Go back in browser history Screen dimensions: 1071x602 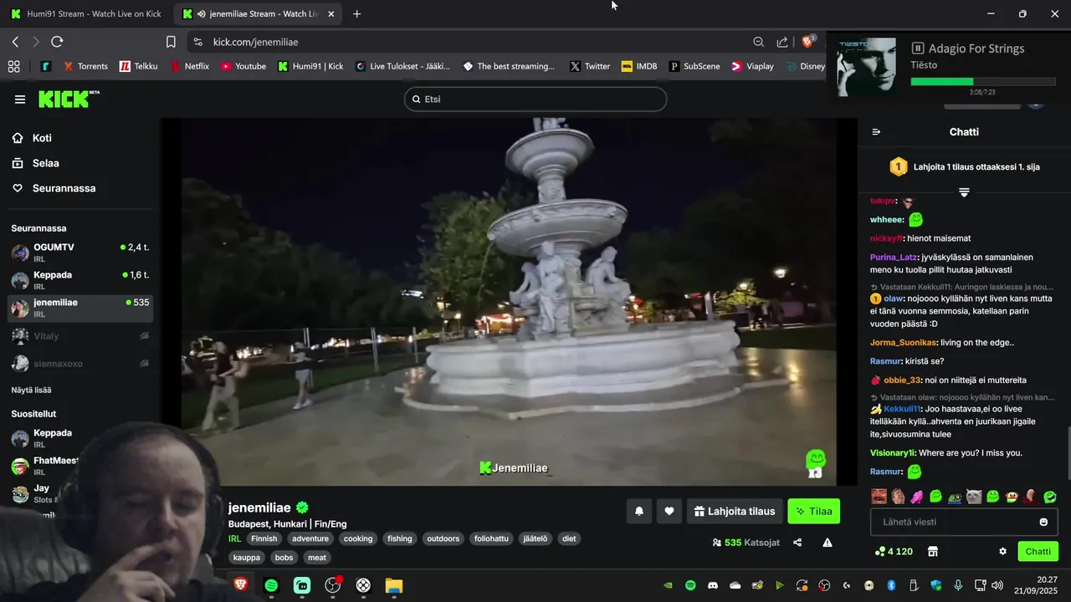15,42
